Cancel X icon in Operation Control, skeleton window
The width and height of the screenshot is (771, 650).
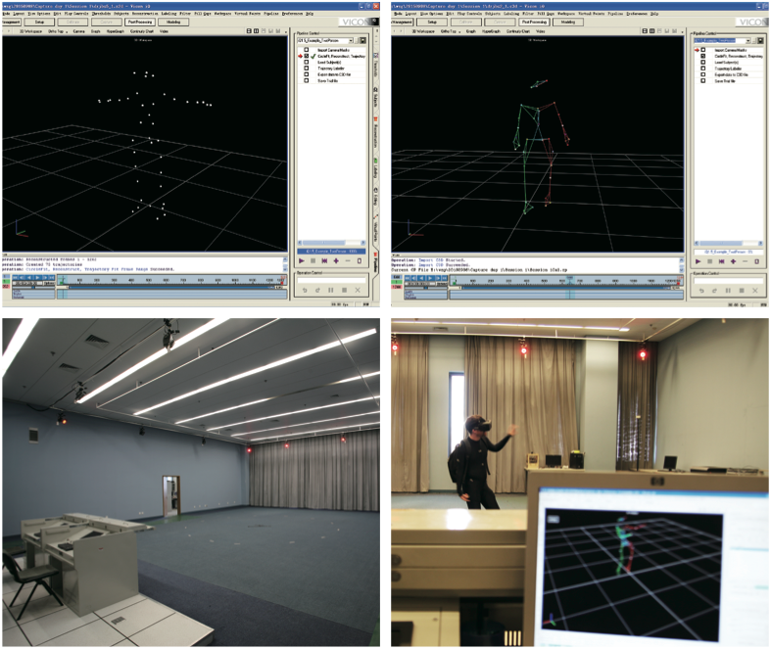[x=755, y=291]
